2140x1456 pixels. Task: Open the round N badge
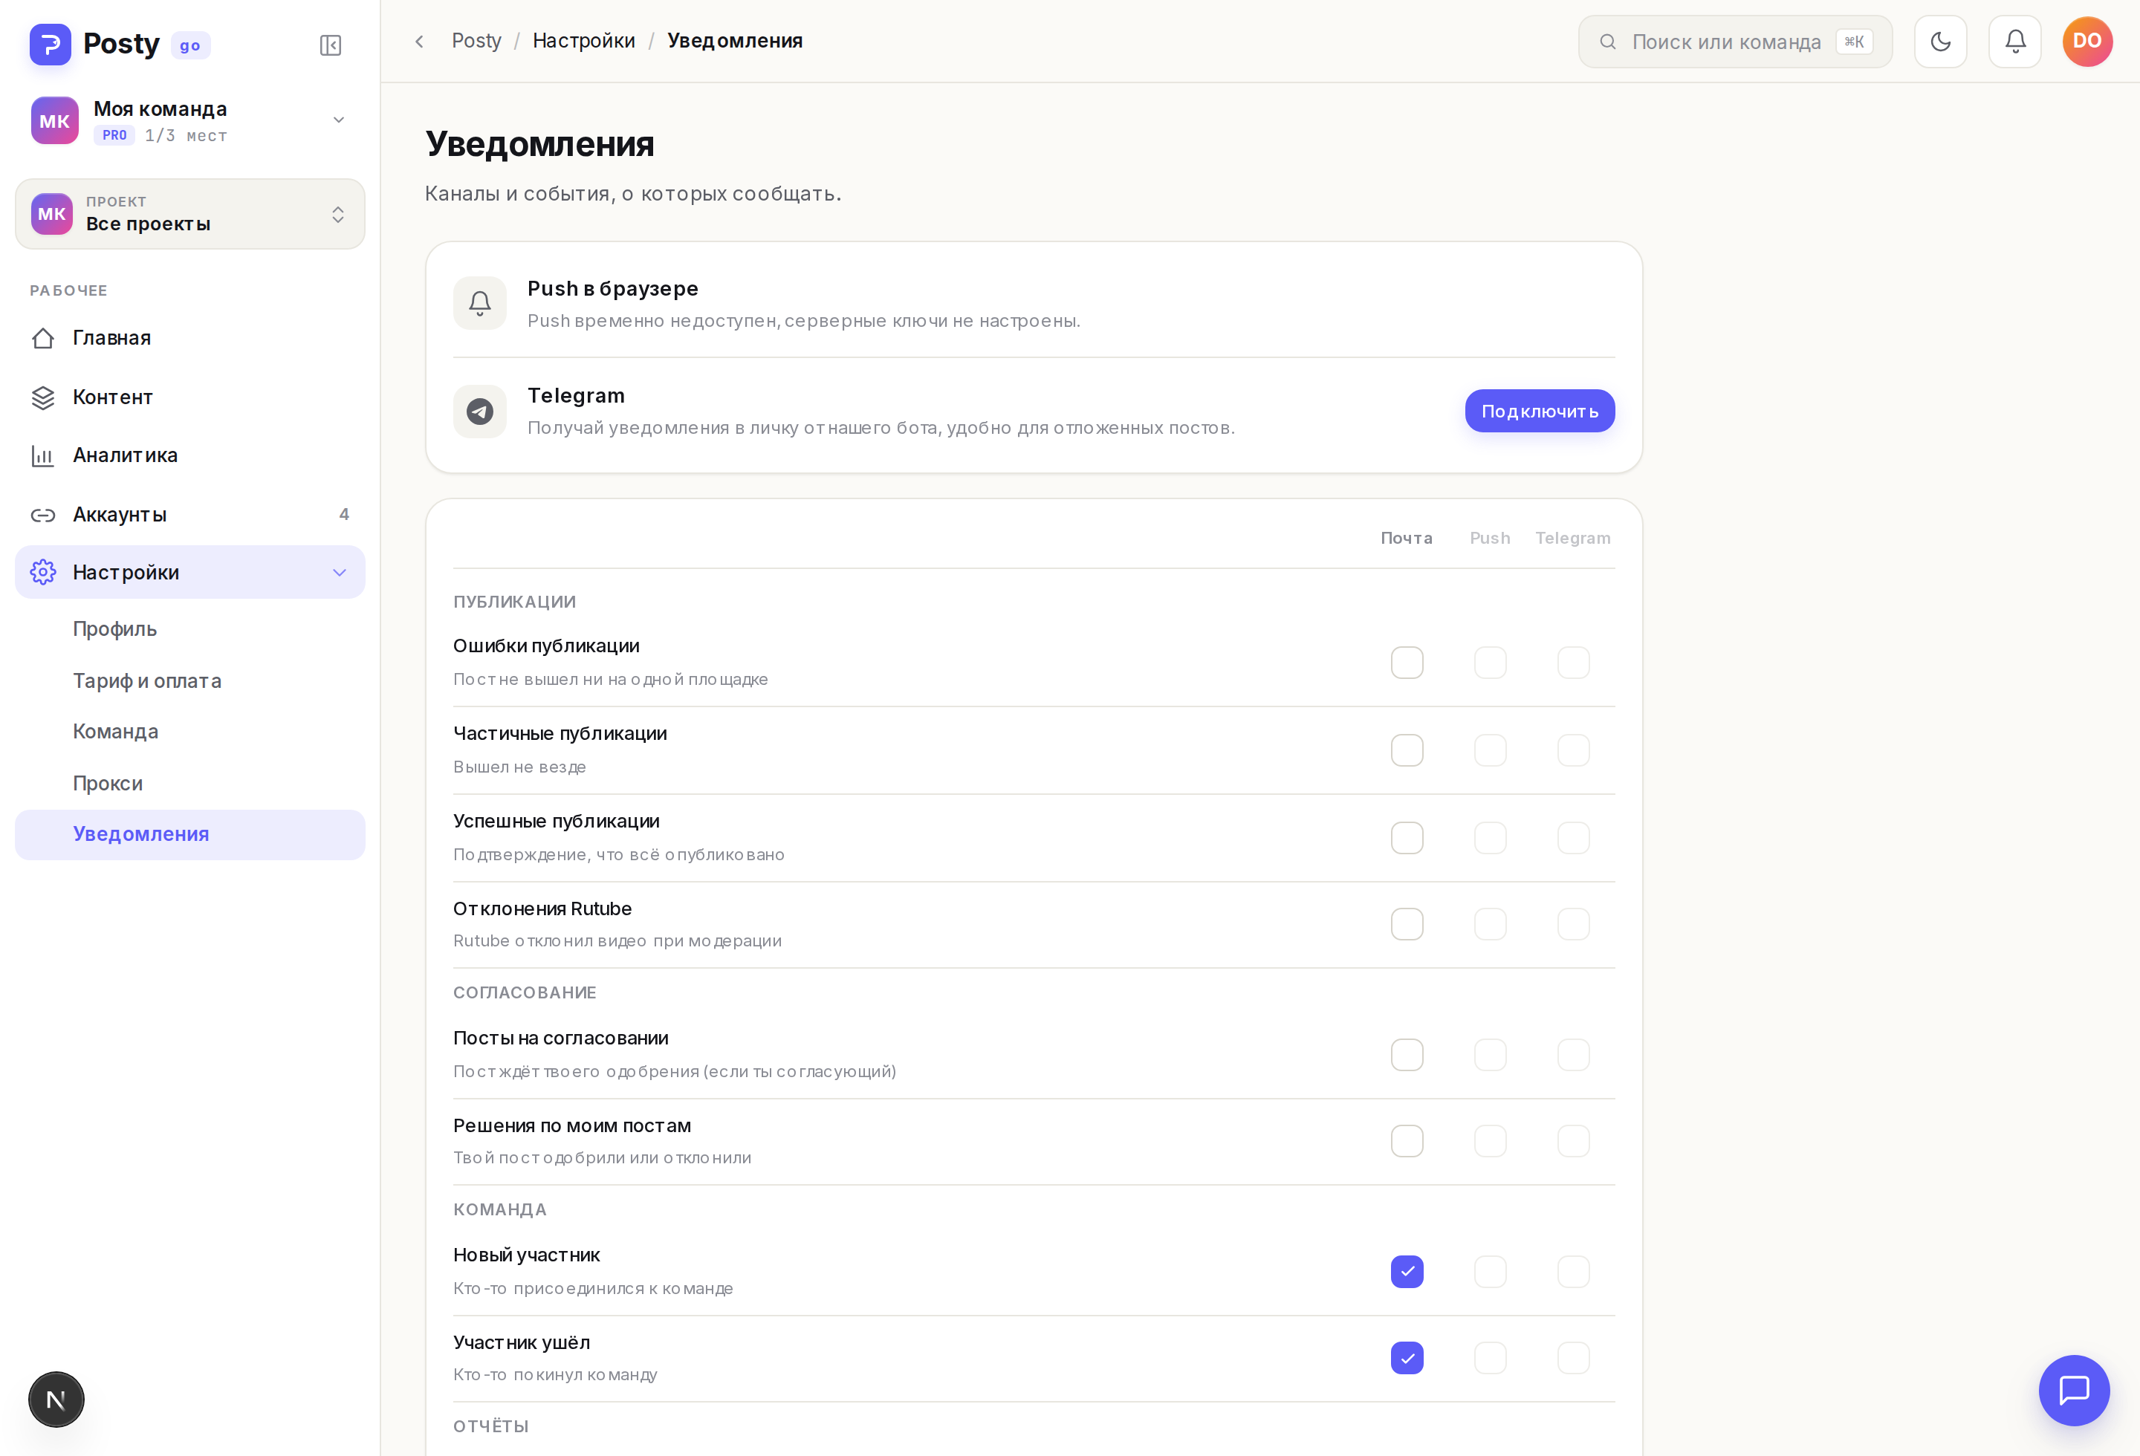56,1399
